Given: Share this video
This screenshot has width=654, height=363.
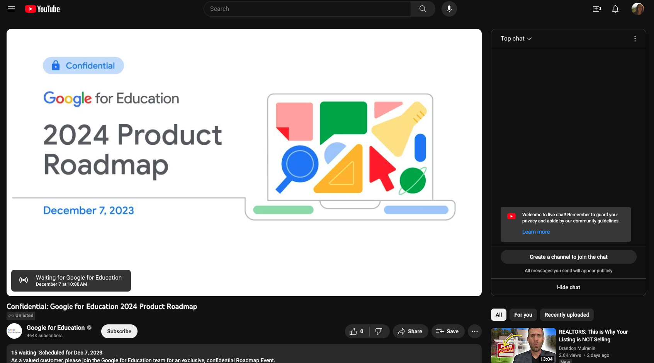Looking at the screenshot, I should point(410,331).
